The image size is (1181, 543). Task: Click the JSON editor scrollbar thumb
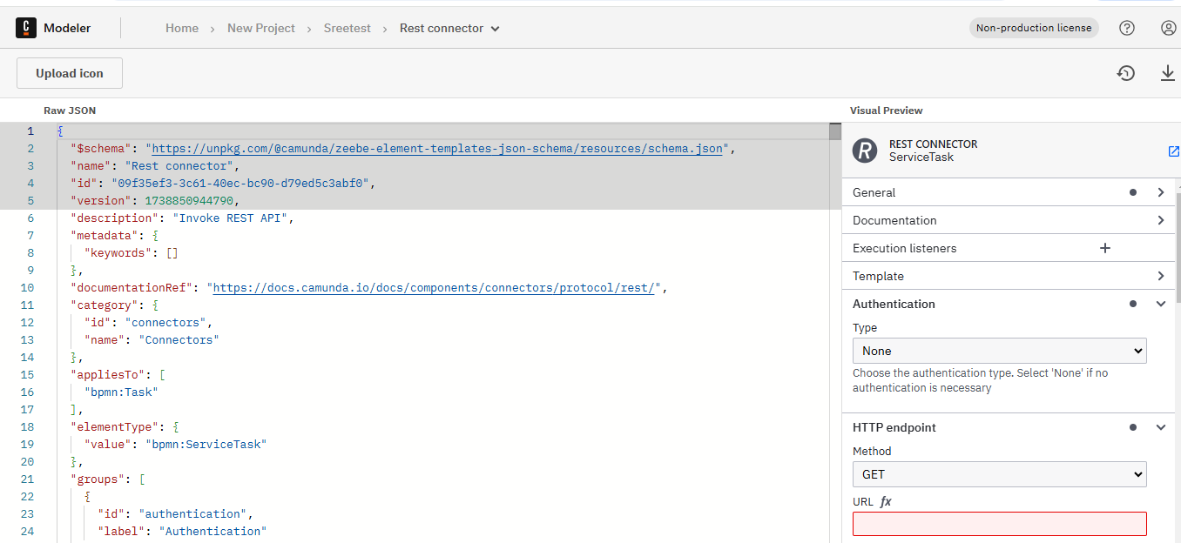(835, 132)
